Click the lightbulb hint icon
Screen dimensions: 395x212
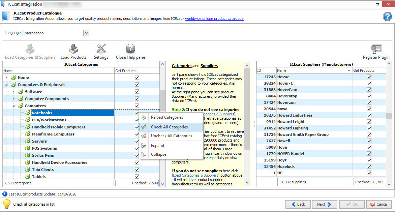pos(6,204)
